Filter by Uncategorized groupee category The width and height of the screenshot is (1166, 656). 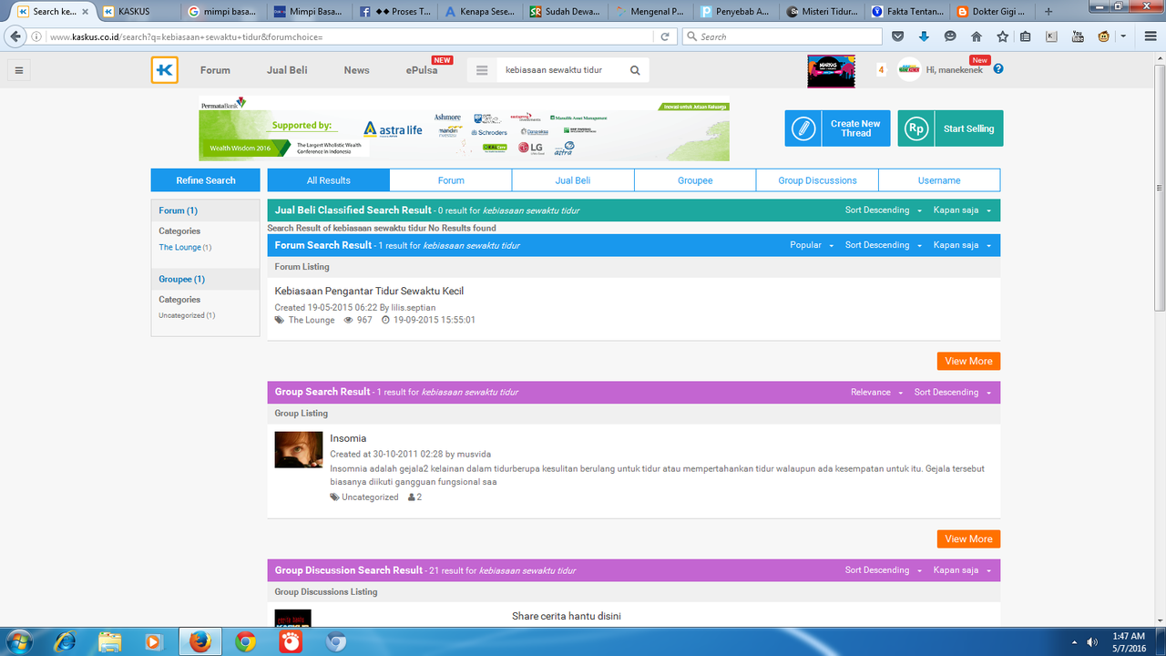pos(181,315)
